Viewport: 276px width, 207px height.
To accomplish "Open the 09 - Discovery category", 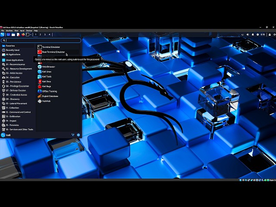I will click(18, 99).
